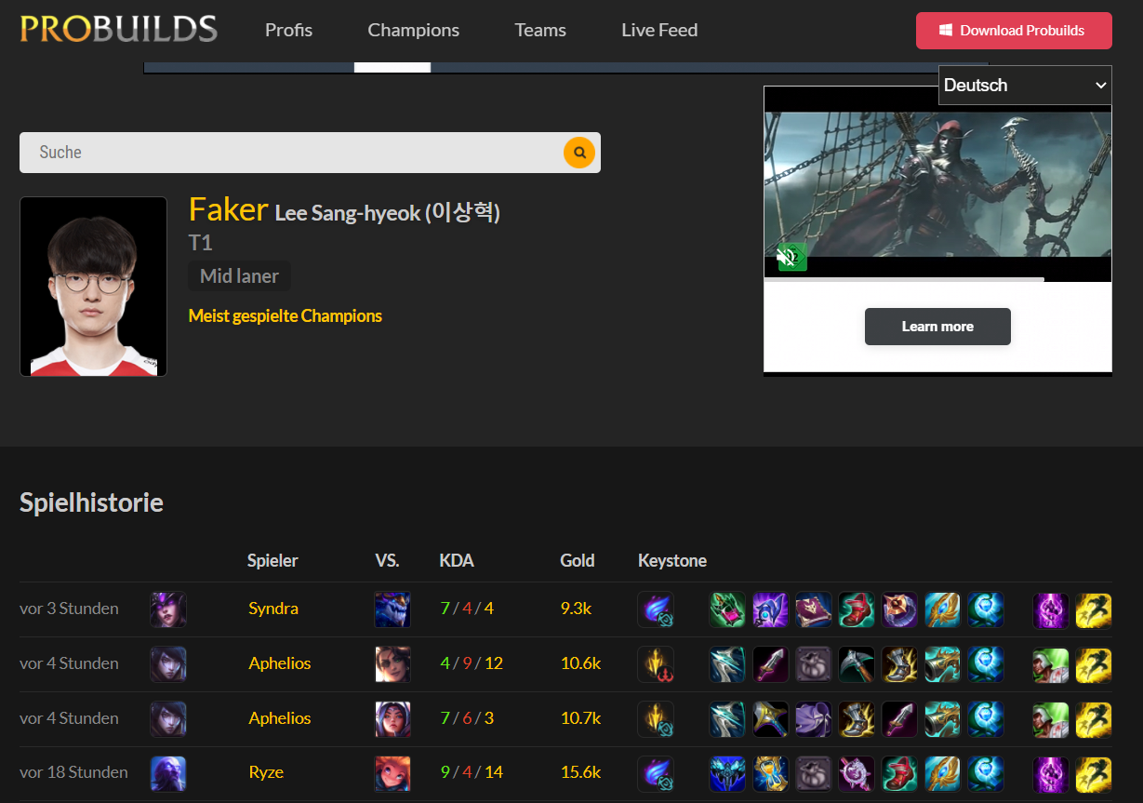Click the Keystone column header
Viewport: 1143px width, 803px height.
(x=672, y=560)
